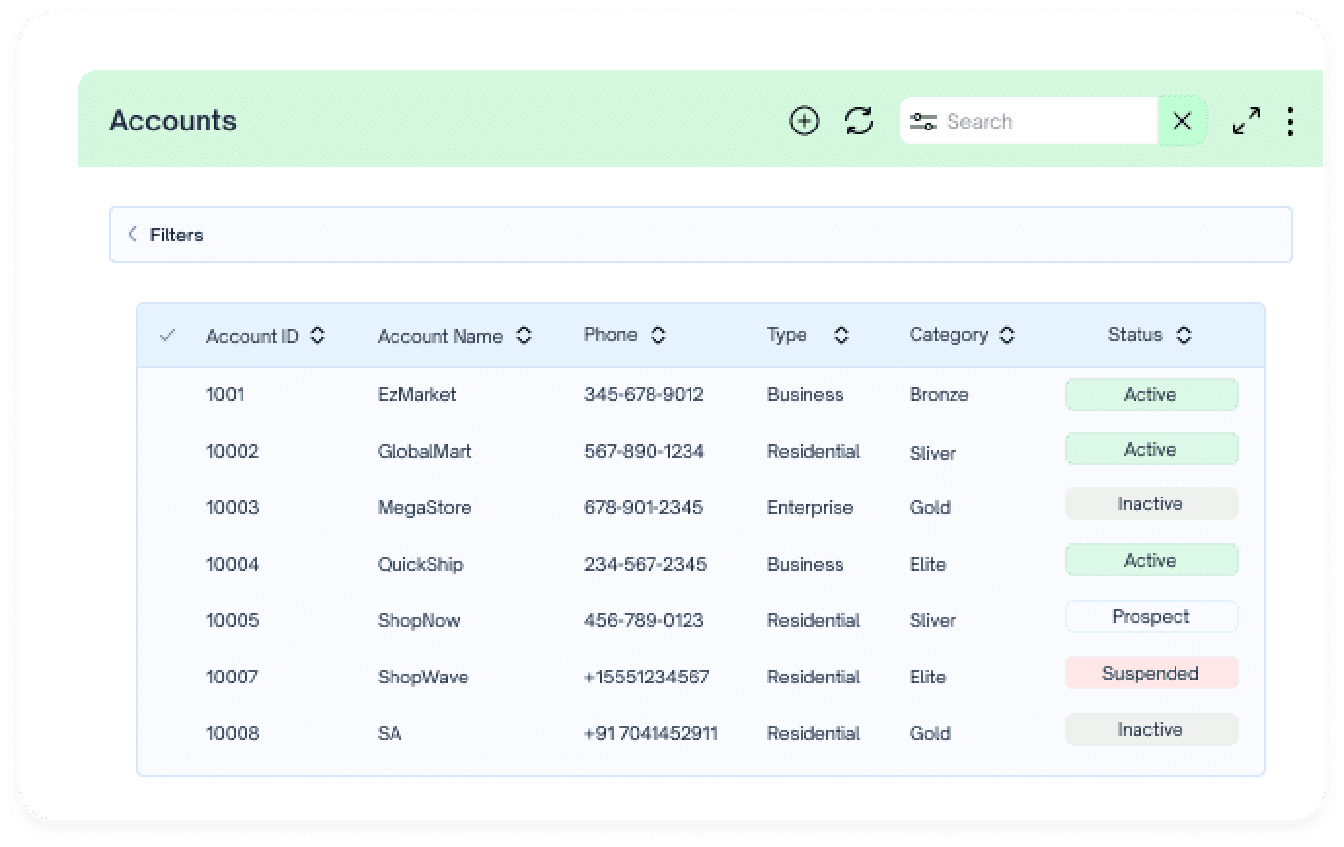This screenshot has height=847, width=1344.
Task: Click phone number +91 7041452911
Action: coord(651,733)
